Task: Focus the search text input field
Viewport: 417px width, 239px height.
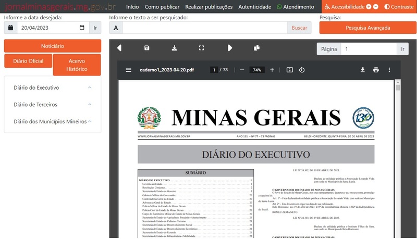Action: click(205, 28)
